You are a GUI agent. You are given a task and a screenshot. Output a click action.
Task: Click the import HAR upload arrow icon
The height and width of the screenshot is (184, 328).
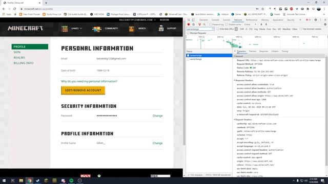261,25
